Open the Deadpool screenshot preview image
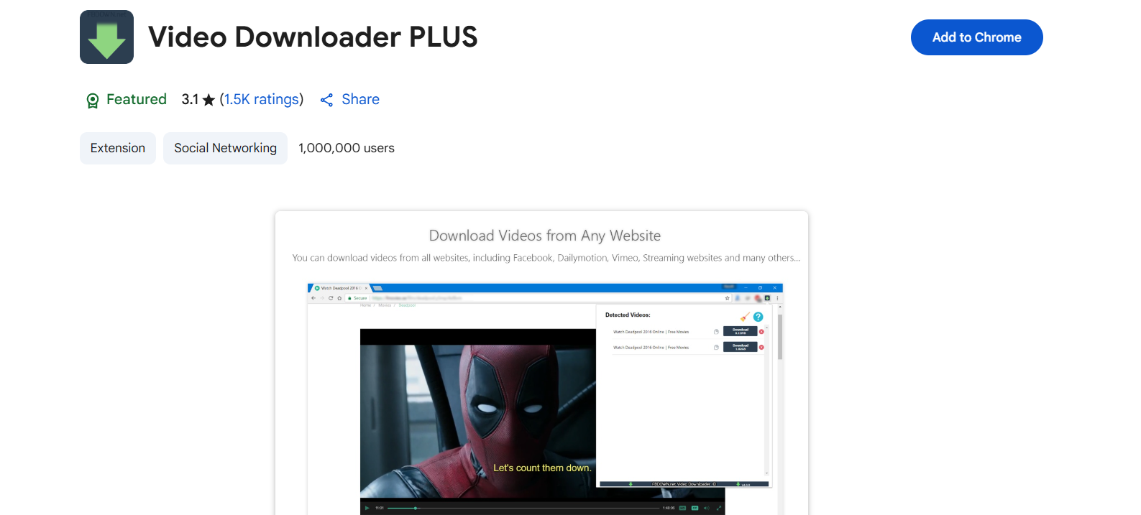The width and height of the screenshot is (1141, 515). click(541, 363)
